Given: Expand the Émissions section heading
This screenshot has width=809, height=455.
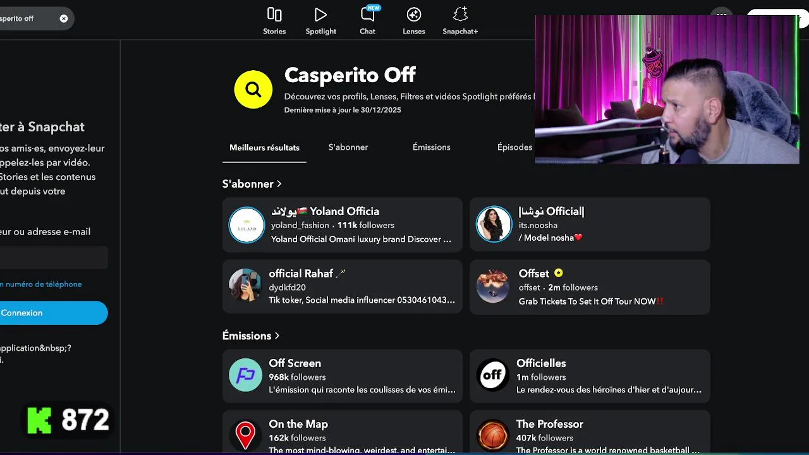Looking at the screenshot, I should click(x=251, y=336).
